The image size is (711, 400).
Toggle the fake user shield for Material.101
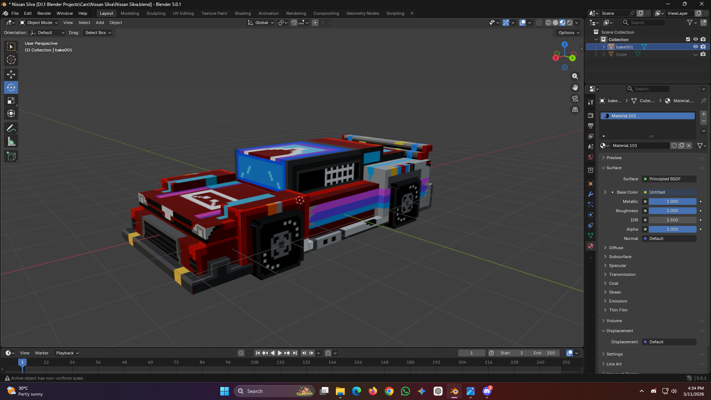pyautogui.click(x=674, y=146)
